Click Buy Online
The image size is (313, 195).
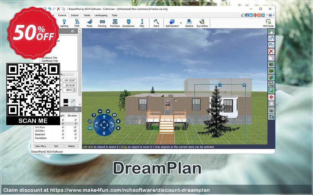click(202, 23)
